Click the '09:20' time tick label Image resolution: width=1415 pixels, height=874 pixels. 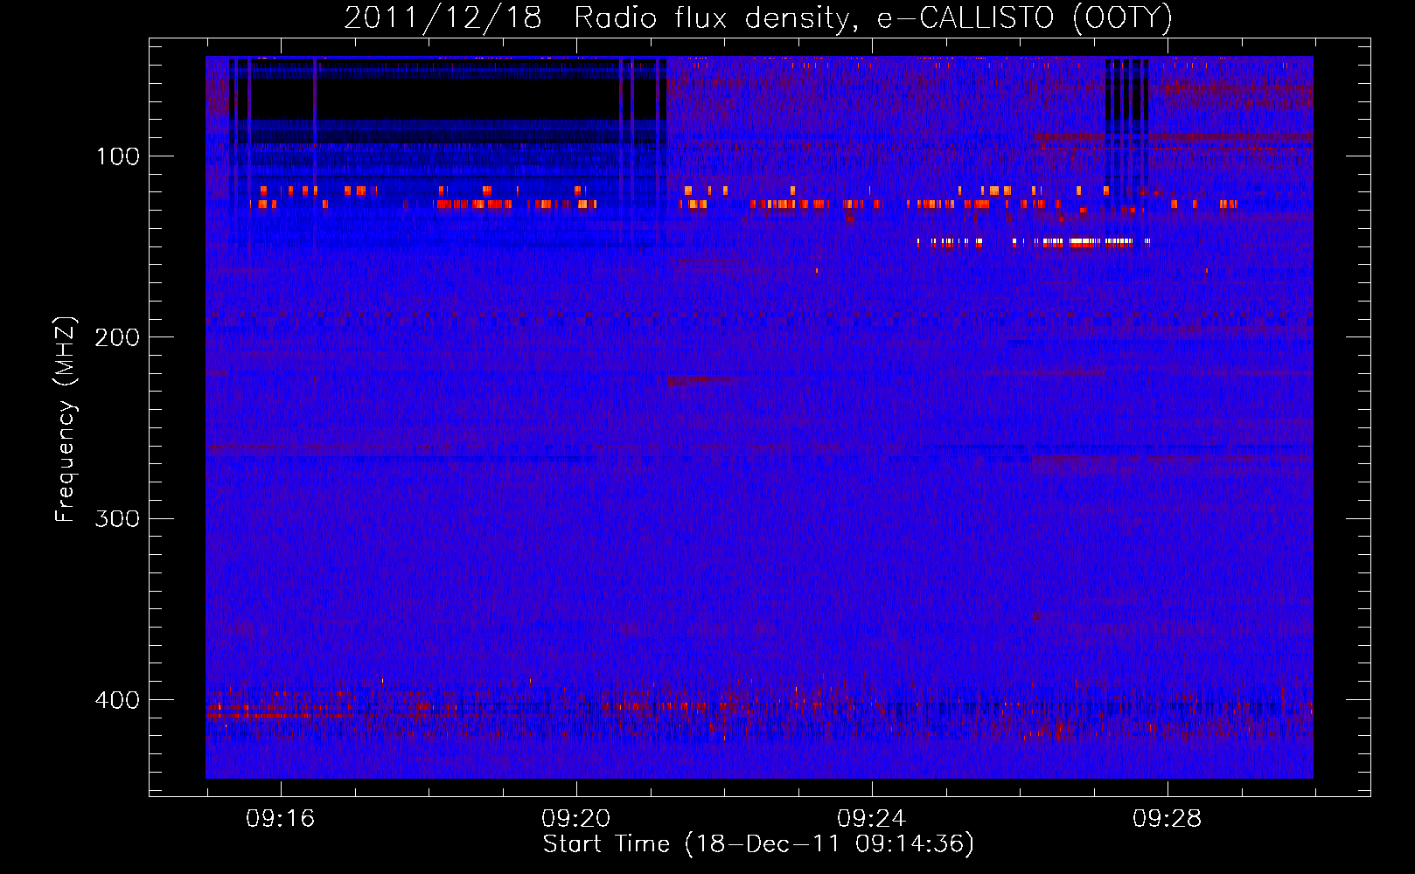(575, 819)
